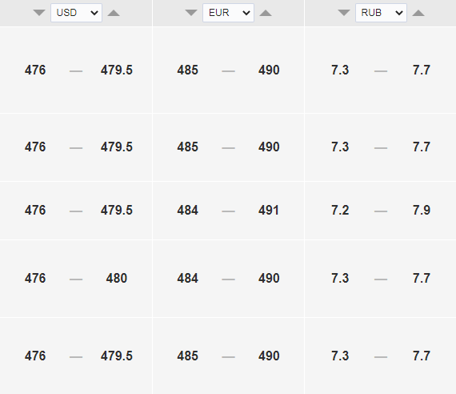
Task: Click USD sell rate 480 in fourth row
Action: (x=117, y=279)
